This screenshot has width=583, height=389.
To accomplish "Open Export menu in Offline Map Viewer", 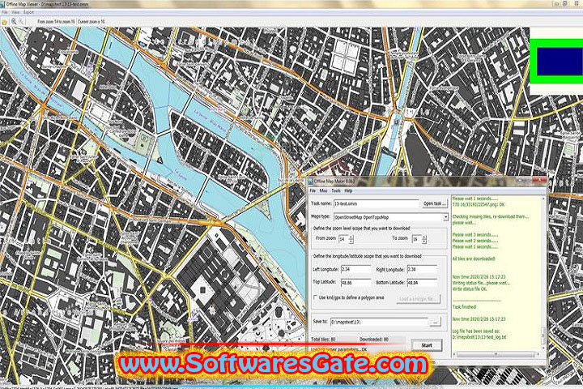I will [x=28, y=12].
